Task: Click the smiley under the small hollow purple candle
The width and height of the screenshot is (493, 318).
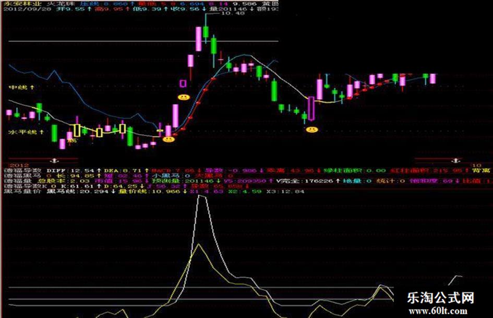Action: click(x=184, y=97)
